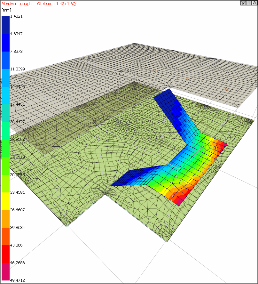Click the bright green 23.8503 legend band

[5, 148]
